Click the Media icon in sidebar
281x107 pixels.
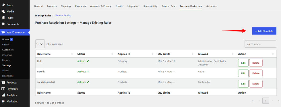(x=3, y=12)
